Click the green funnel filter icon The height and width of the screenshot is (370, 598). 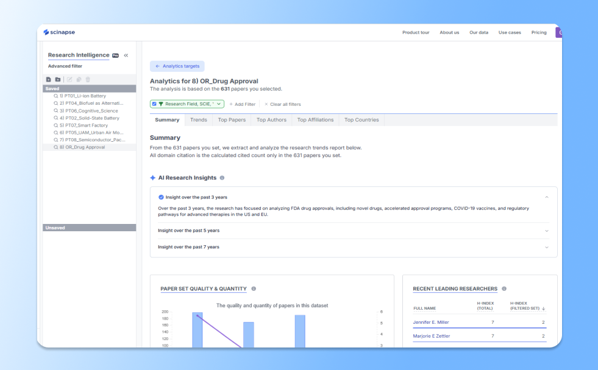pyautogui.click(x=160, y=104)
